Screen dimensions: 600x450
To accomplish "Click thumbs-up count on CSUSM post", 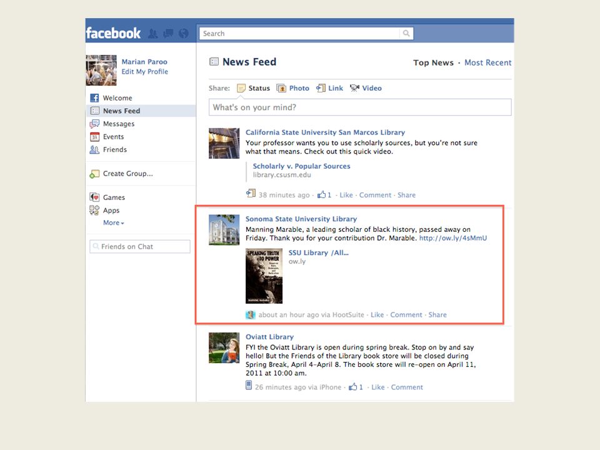I will pyautogui.click(x=324, y=195).
